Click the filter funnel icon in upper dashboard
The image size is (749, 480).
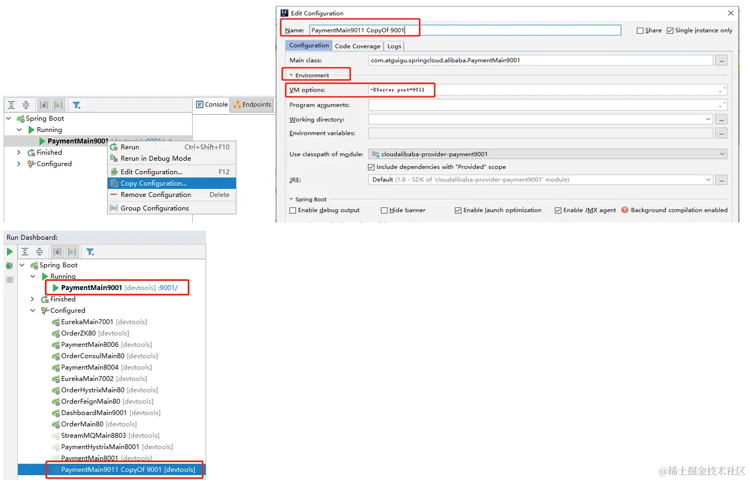pos(76,105)
